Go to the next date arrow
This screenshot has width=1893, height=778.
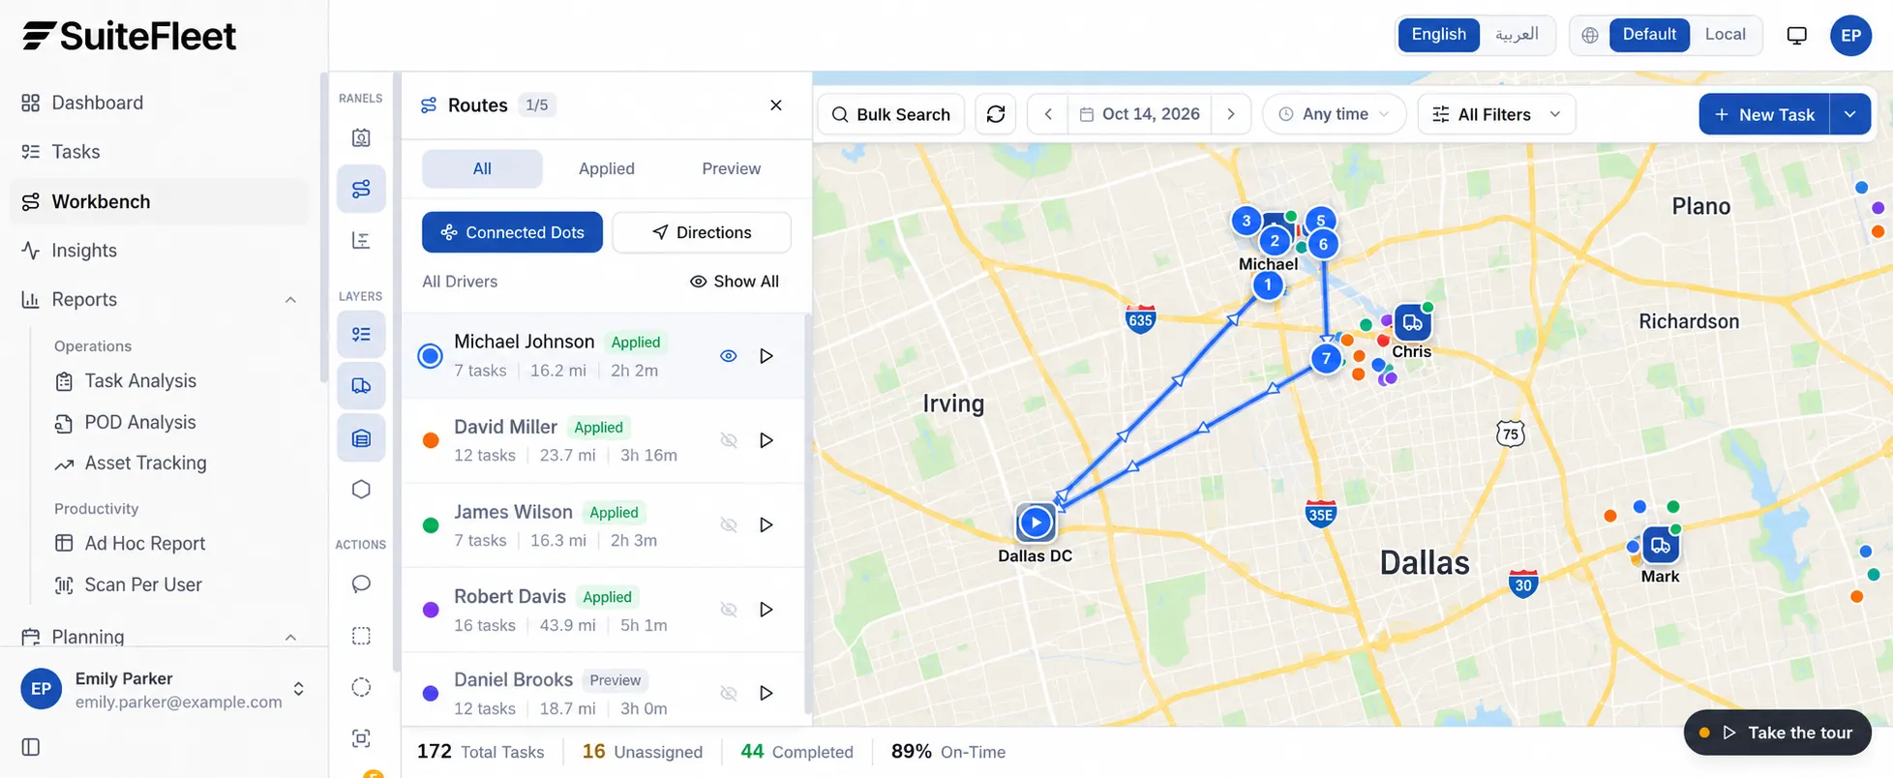click(1231, 114)
